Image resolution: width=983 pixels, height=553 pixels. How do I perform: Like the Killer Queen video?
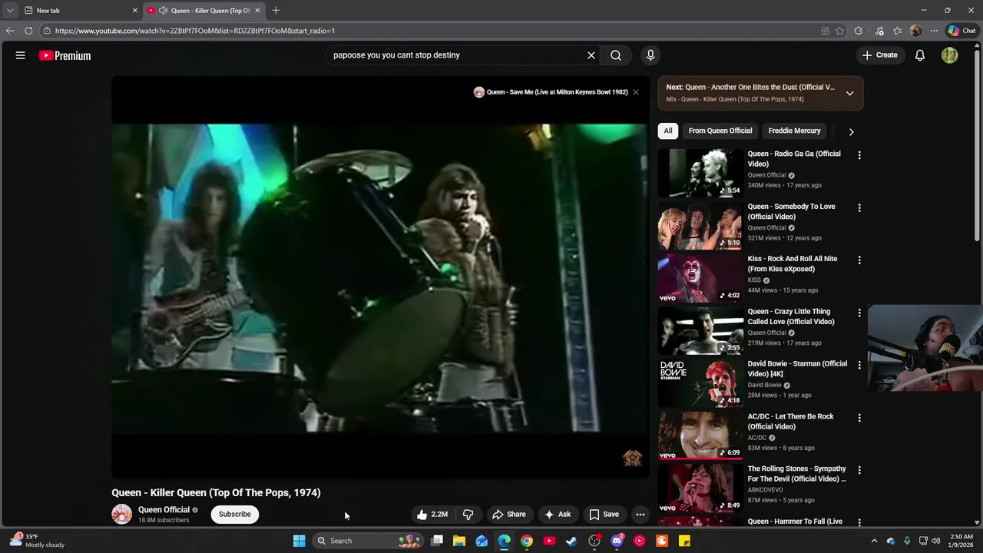[x=432, y=515]
